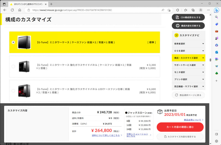The image size is (221, 145).
Task: Open the green tree icon in sidebar
Action: [217, 73]
